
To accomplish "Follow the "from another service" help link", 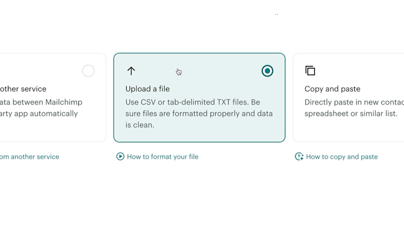I will [x=30, y=157].
